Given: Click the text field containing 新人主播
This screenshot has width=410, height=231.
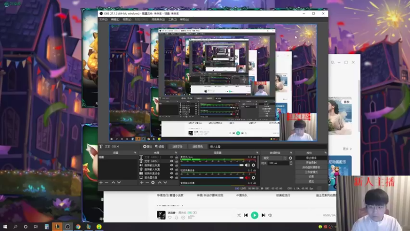Looking at the screenshot, I should point(266,146).
